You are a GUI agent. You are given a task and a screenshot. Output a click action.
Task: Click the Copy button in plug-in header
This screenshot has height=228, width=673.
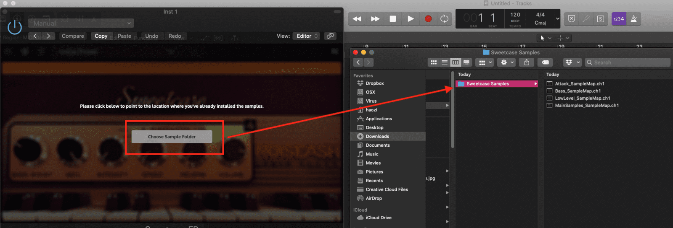pos(101,36)
